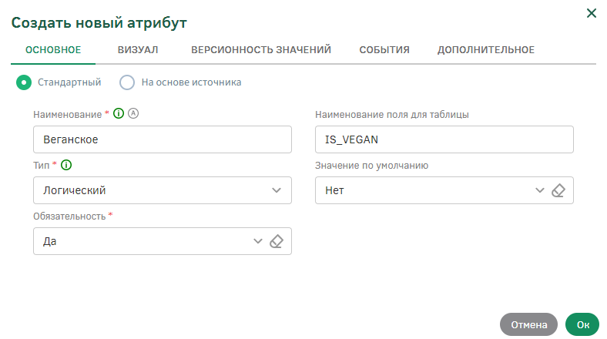The height and width of the screenshot is (339, 607).
Task: Open the Дополнительное tab
Action: [x=486, y=50]
